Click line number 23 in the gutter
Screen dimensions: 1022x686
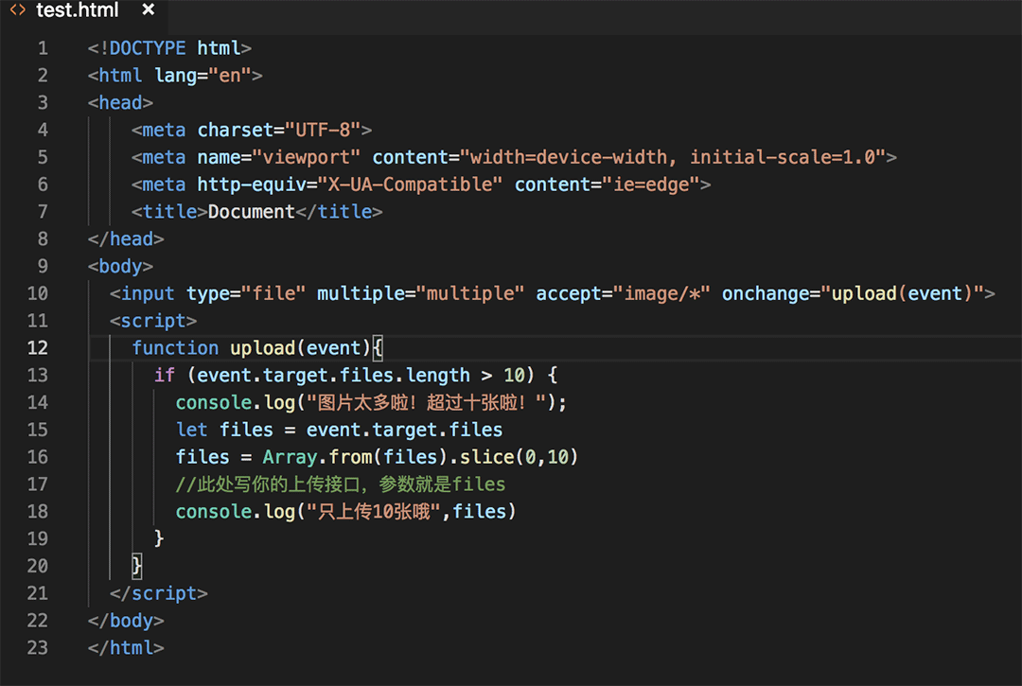tap(37, 647)
